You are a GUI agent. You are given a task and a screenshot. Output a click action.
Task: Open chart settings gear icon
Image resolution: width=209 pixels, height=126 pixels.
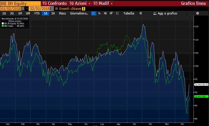pyautogui.click(x=198, y=13)
